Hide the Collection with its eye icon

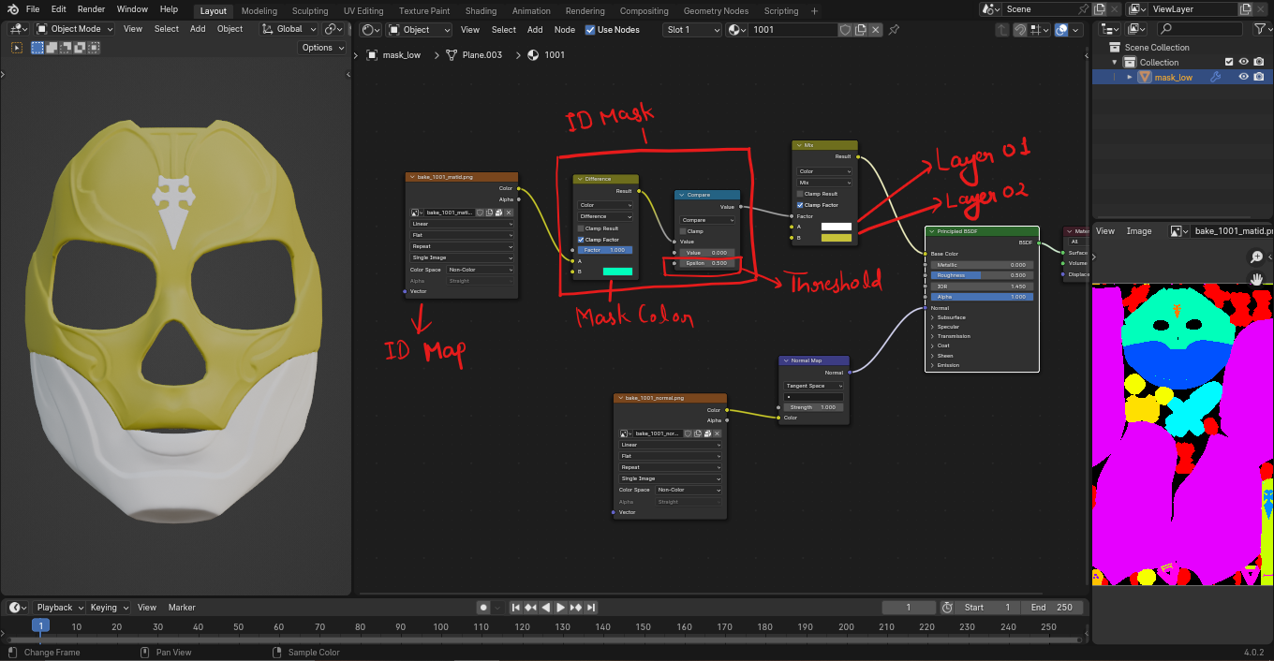click(1244, 63)
